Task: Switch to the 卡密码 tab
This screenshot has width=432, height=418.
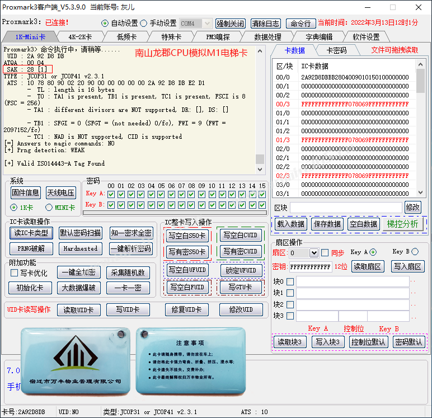Action: pos(336,50)
